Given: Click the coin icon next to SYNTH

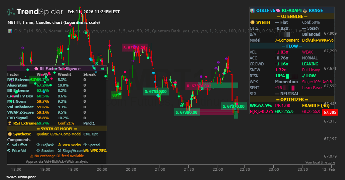Looking at the screenshot, I should coord(252,22).
